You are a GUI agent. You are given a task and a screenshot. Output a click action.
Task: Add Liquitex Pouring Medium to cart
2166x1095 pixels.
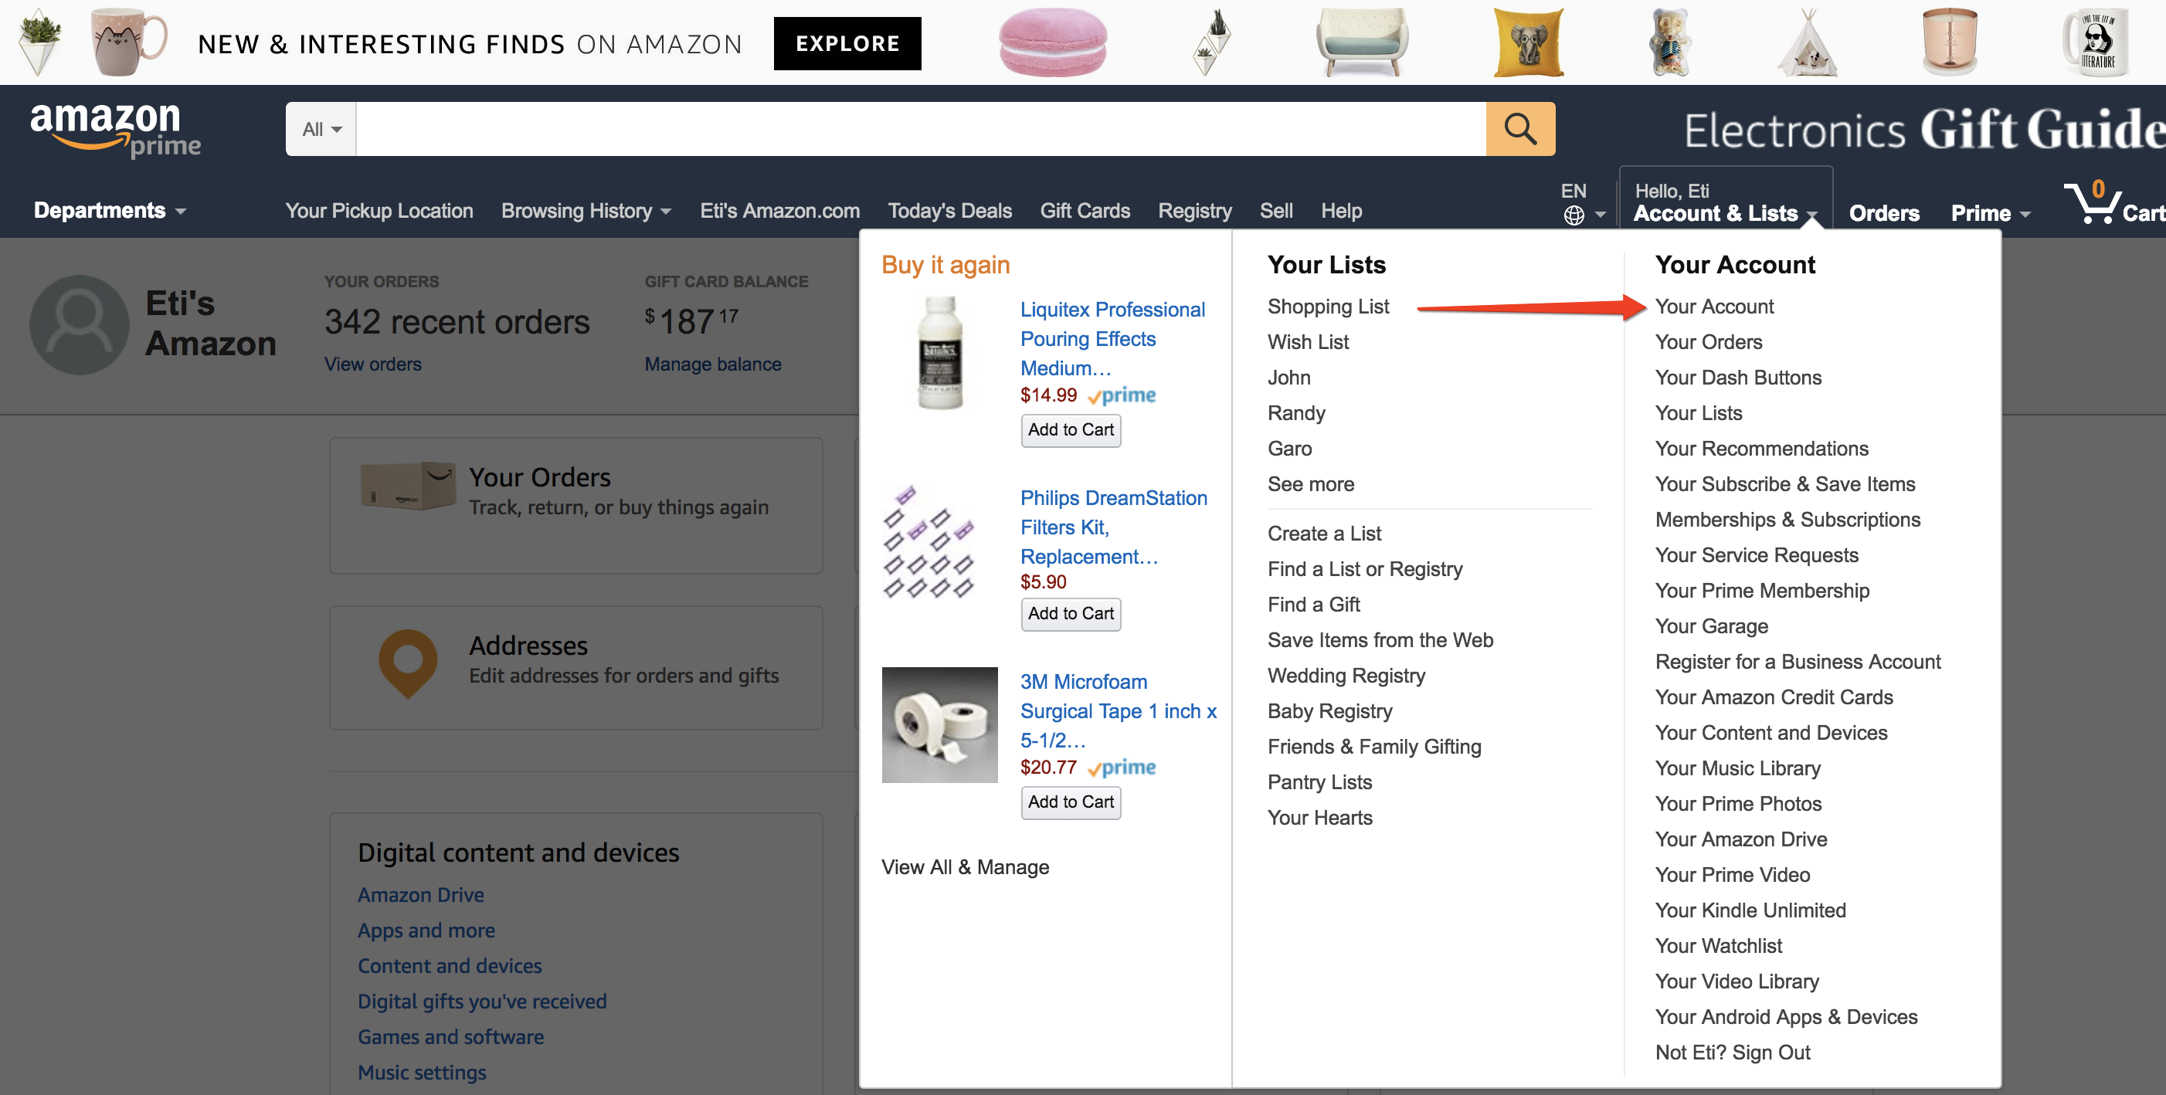click(1071, 430)
